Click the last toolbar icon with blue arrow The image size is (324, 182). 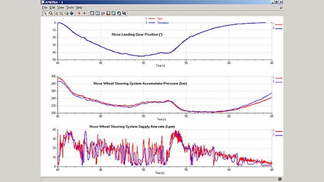click(124, 13)
